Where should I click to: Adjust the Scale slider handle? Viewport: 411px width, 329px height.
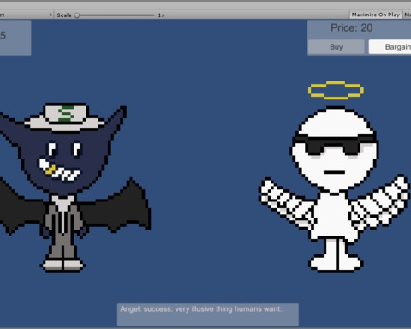[x=77, y=15]
